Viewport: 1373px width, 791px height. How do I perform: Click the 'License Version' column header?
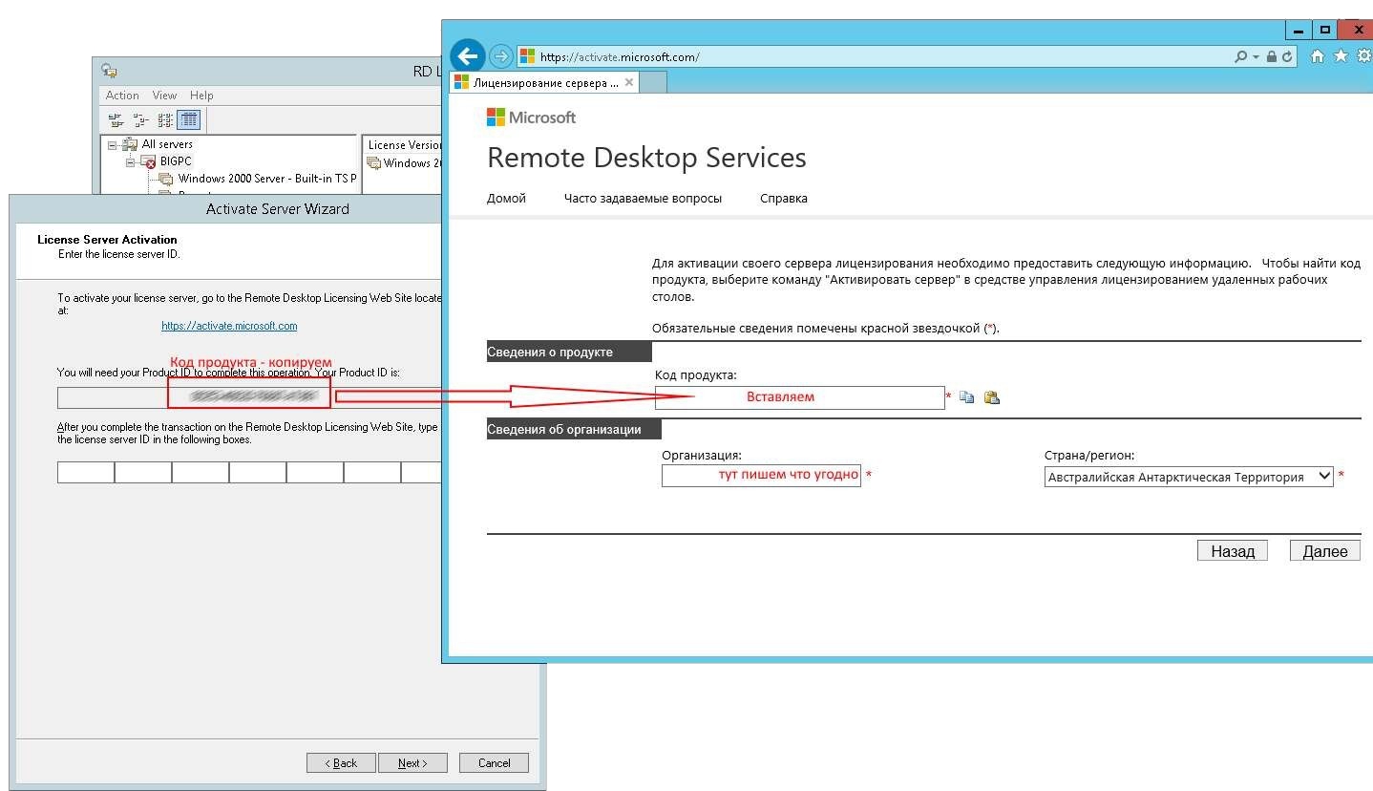click(x=404, y=145)
